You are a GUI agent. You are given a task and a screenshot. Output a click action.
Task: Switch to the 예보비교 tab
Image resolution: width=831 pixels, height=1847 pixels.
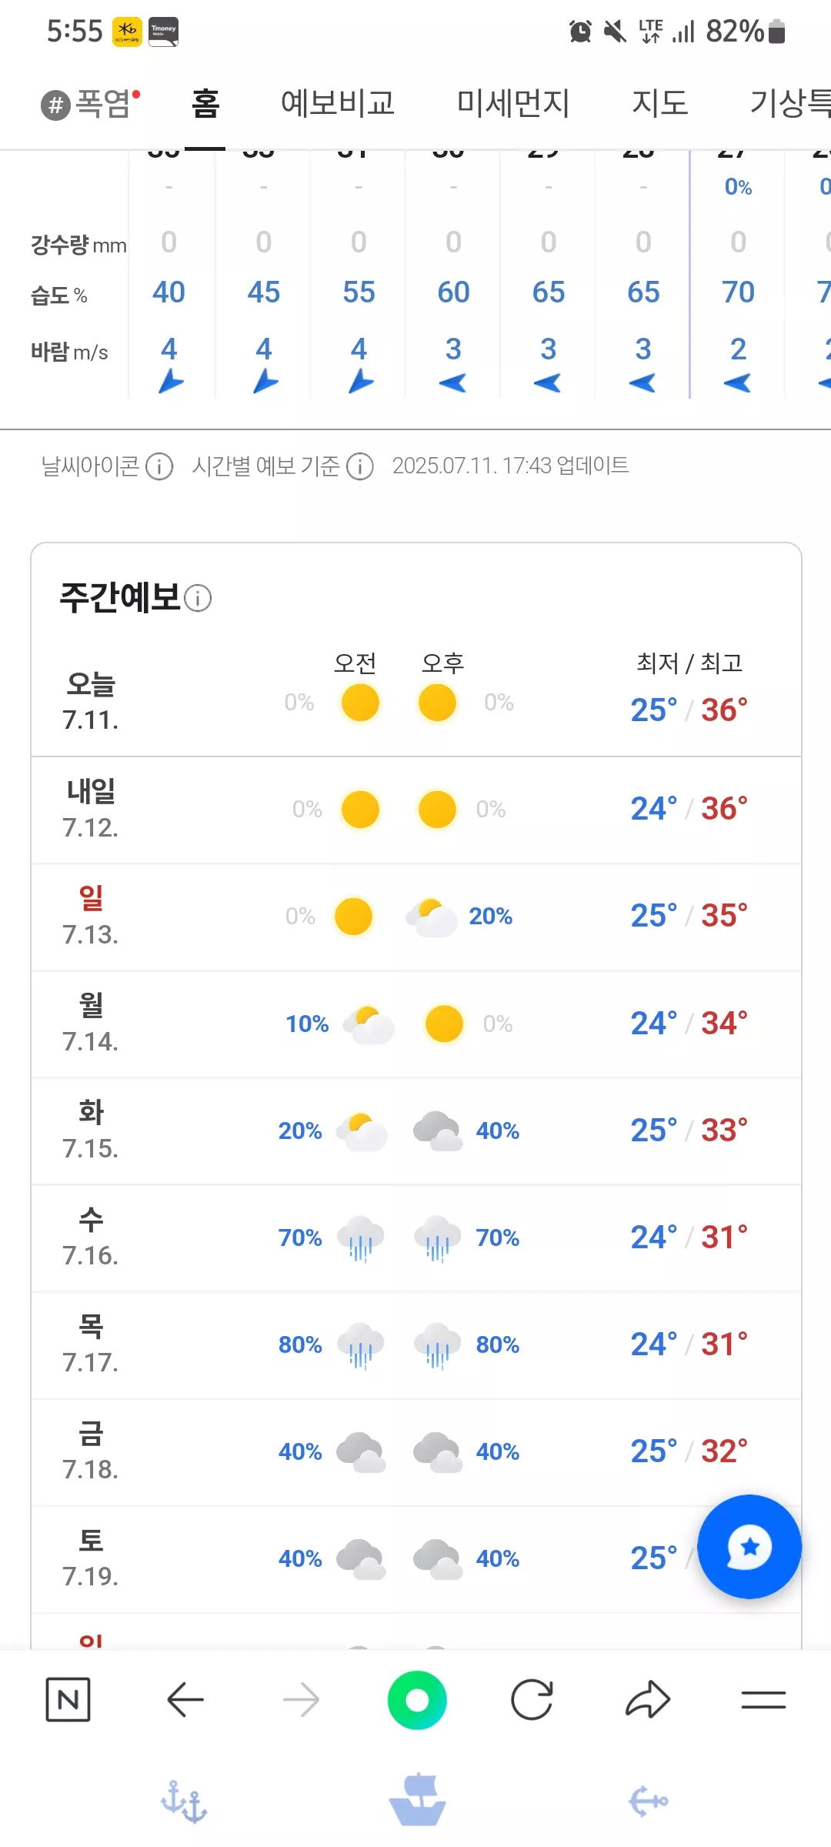click(338, 103)
